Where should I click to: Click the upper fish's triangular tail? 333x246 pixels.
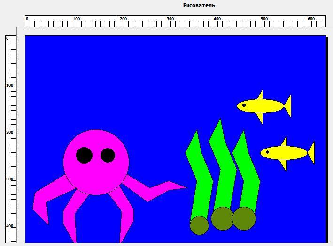[x=288, y=106]
